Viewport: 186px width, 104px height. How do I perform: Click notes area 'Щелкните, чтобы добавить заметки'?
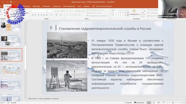point(43,99)
